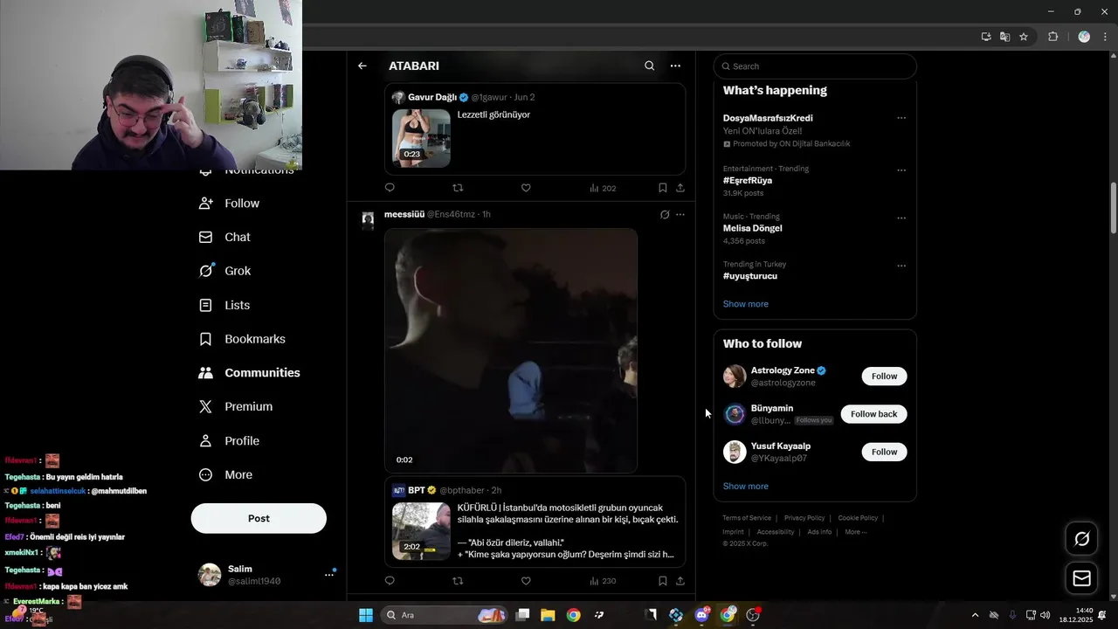Viewport: 1118px width, 629px height.
Task: Open the floating messages envelope button
Action: pyautogui.click(x=1081, y=578)
